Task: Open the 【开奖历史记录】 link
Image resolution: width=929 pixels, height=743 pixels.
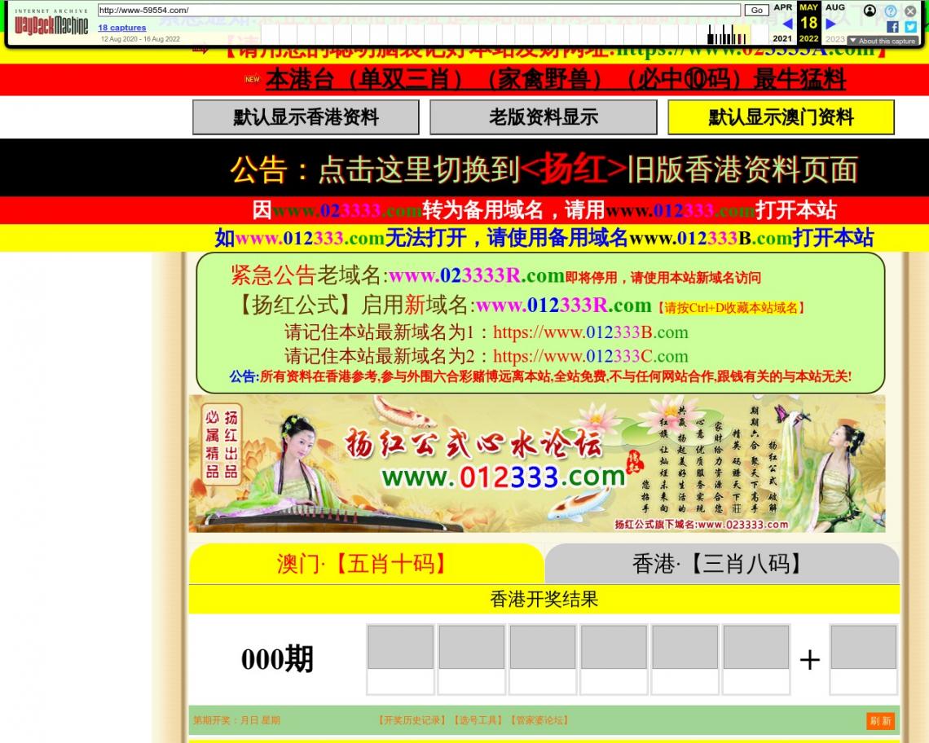Action: 412,720
